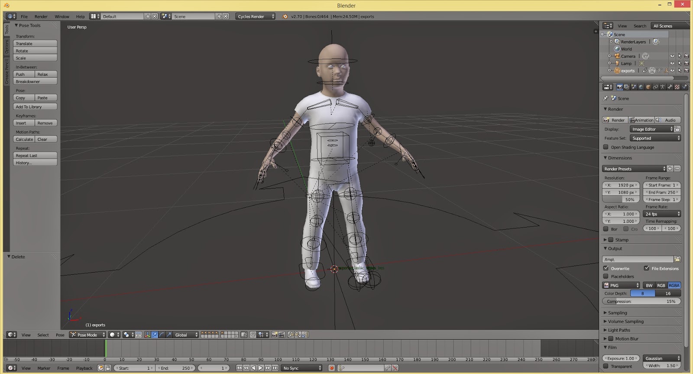This screenshot has height=374, width=693.
Task: Click the World globe icon in outliner
Action: 617,49
